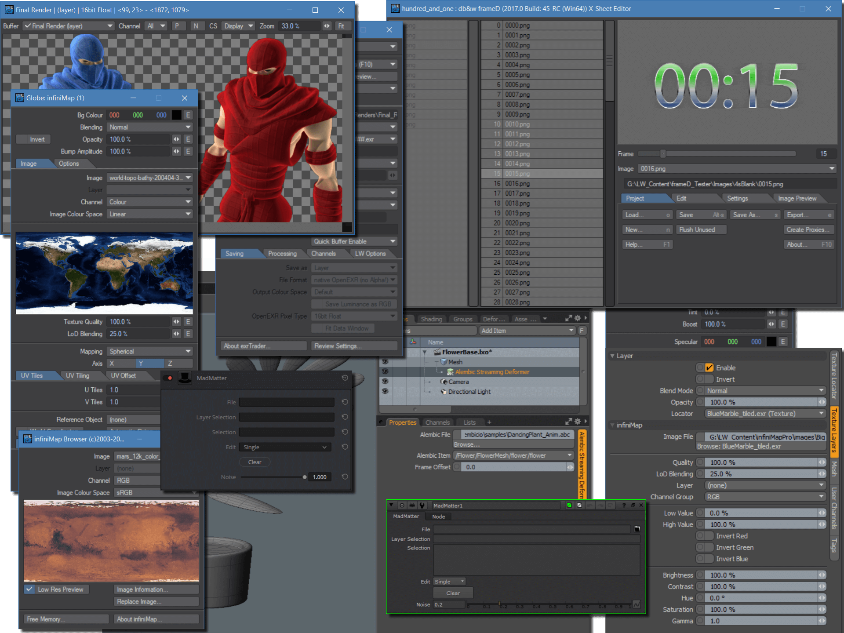This screenshot has height=633, width=844.
Task: Open the Image Preview tab in X-Sheet Editor
Action: 797,198
